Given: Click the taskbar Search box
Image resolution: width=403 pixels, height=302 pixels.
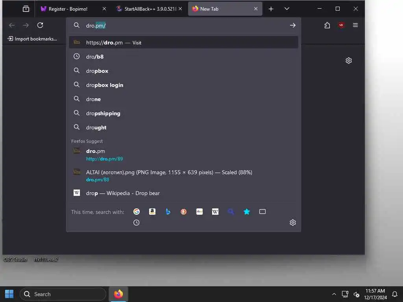Looking at the screenshot, I should (x=63, y=294).
